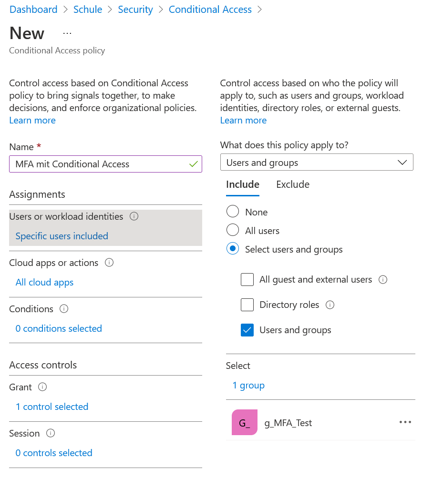The height and width of the screenshot is (489, 443).
Task: Click the Grant info icon
Action: [x=42, y=387]
